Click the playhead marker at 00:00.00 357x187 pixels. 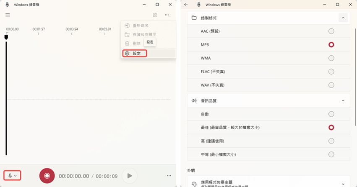pos(6,37)
